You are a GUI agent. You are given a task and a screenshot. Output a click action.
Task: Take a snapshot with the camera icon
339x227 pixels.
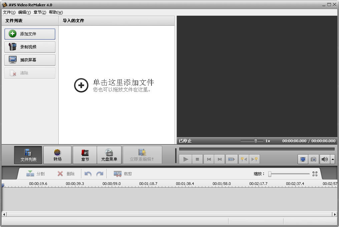coord(313,159)
